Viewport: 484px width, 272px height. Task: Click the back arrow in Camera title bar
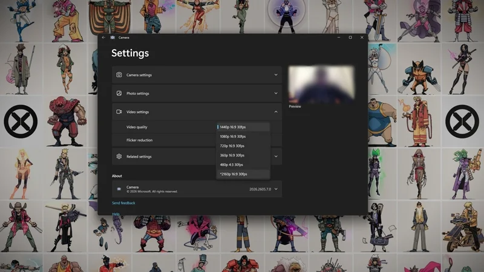[103, 37]
